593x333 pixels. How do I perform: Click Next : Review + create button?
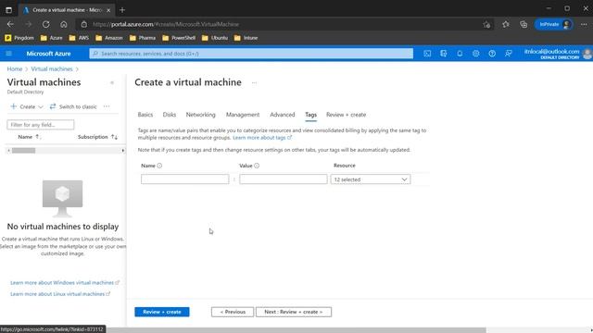[294, 312]
